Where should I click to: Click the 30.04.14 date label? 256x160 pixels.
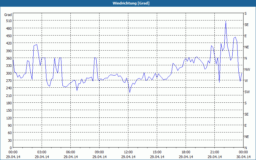pyautogui.click(x=243, y=157)
